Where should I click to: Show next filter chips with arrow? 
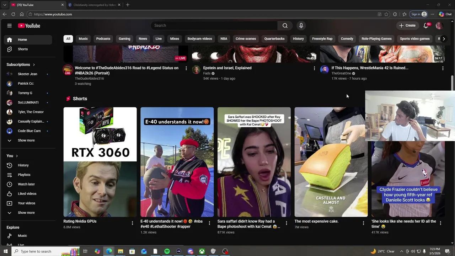coord(444,39)
